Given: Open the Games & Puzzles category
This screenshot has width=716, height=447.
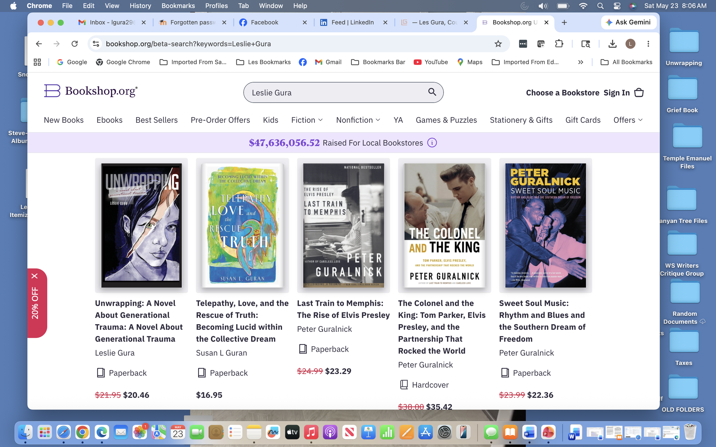Looking at the screenshot, I should point(446,120).
